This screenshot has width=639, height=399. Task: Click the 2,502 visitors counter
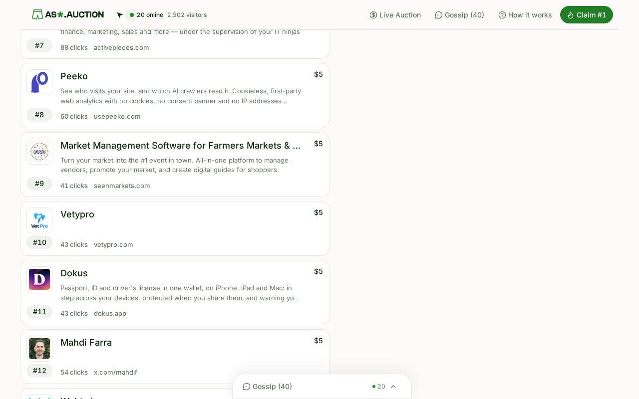187,15
